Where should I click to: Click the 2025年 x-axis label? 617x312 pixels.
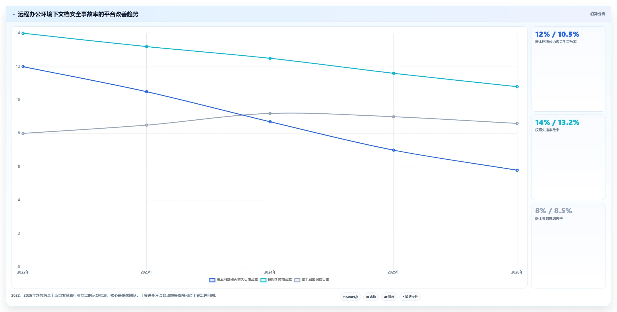(393, 272)
